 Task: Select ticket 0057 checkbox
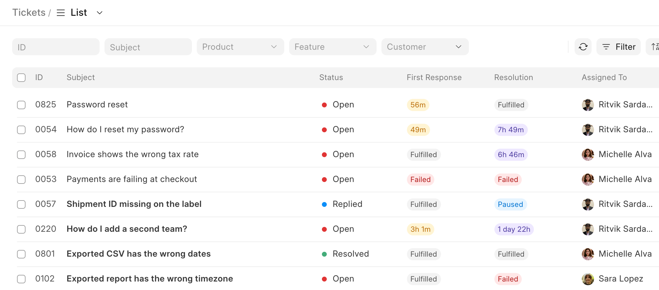(x=21, y=204)
